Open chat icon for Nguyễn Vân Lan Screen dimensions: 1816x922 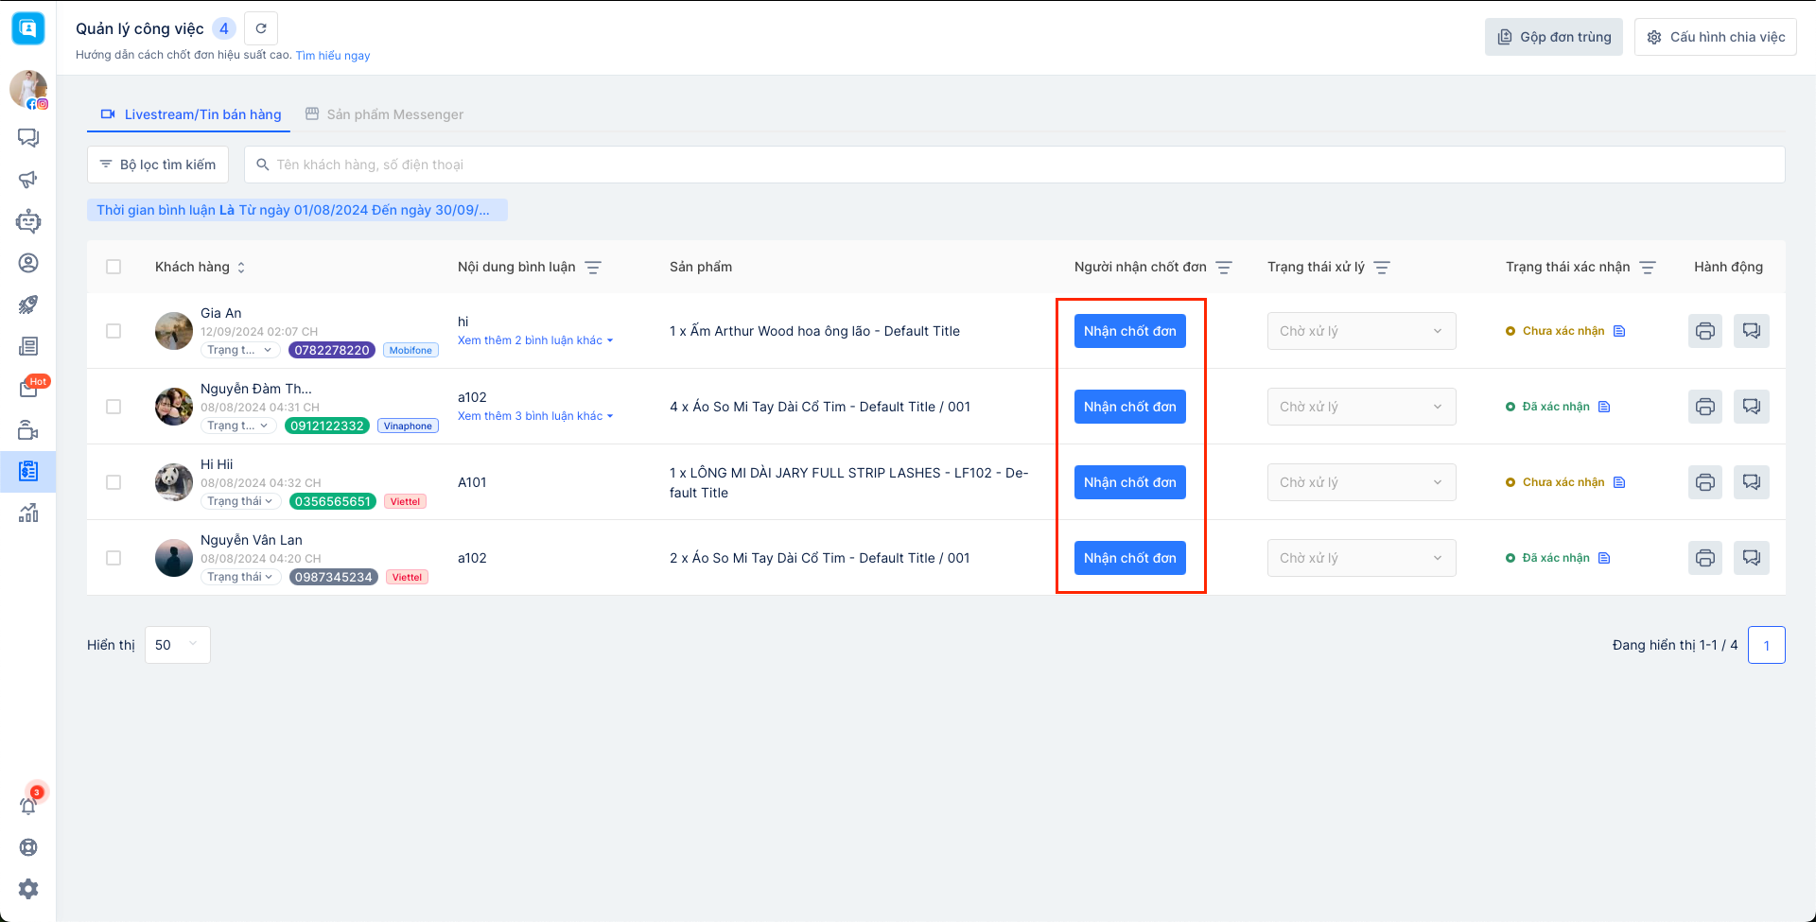pyautogui.click(x=1751, y=558)
